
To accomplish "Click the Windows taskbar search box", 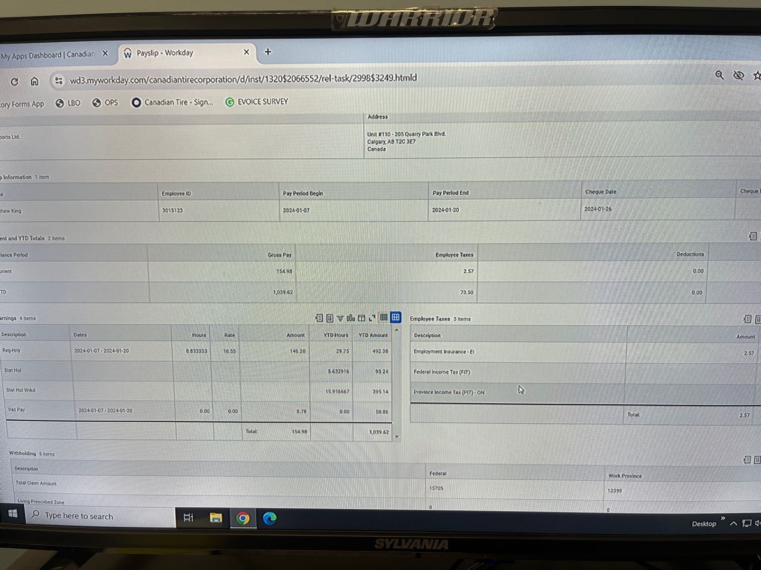I will click(100, 516).
